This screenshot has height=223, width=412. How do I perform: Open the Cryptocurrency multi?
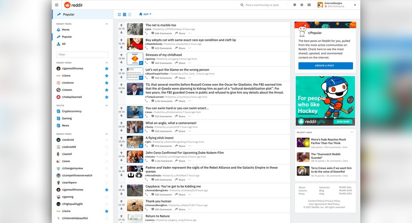[x=72, y=111]
